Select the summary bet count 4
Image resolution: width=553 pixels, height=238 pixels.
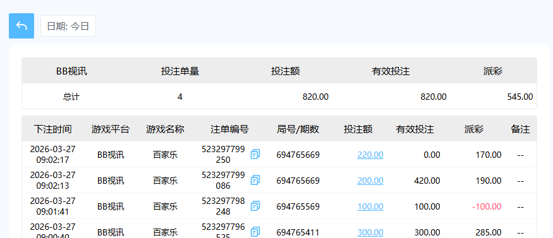click(180, 97)
